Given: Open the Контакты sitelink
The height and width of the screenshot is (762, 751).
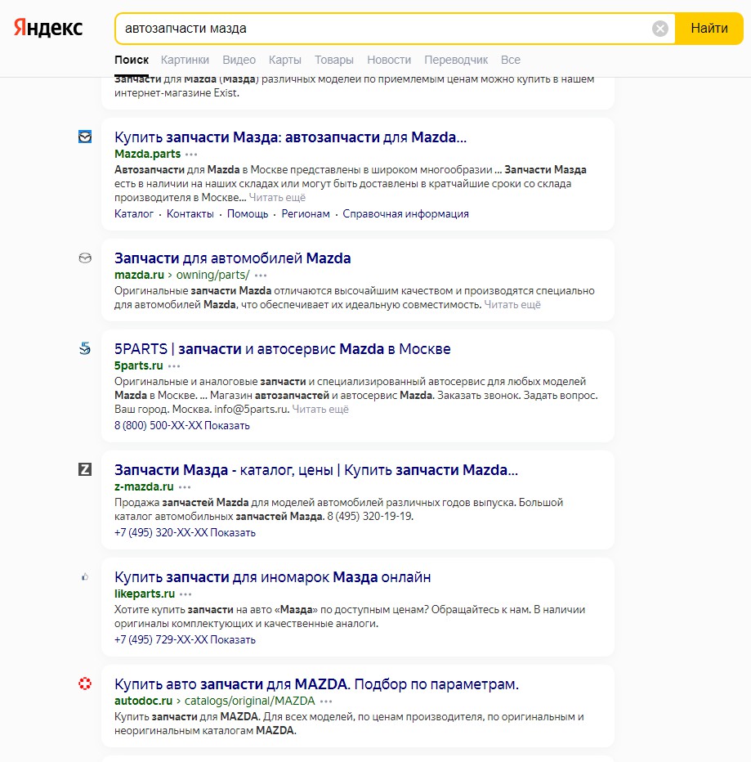Looking at the screenshot, I should point(190,214).
